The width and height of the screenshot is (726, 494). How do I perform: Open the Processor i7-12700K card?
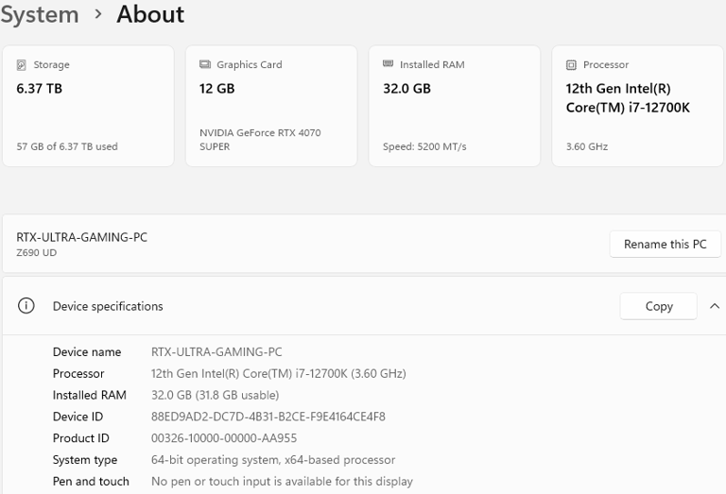pyautogui.click(x=637, y=106)
